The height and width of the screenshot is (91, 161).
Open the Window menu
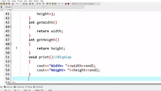click(36, 1)
